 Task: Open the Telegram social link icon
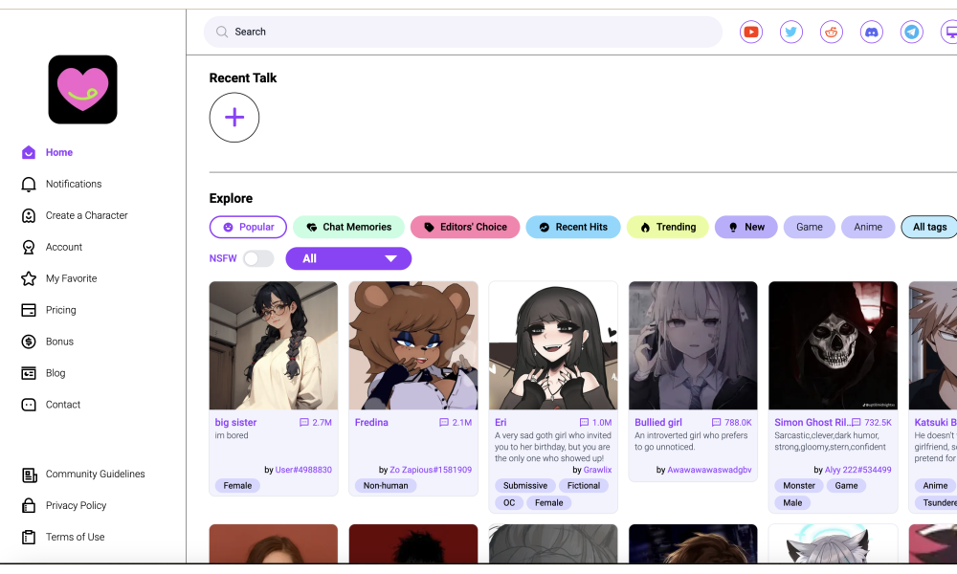coord(912,32)
